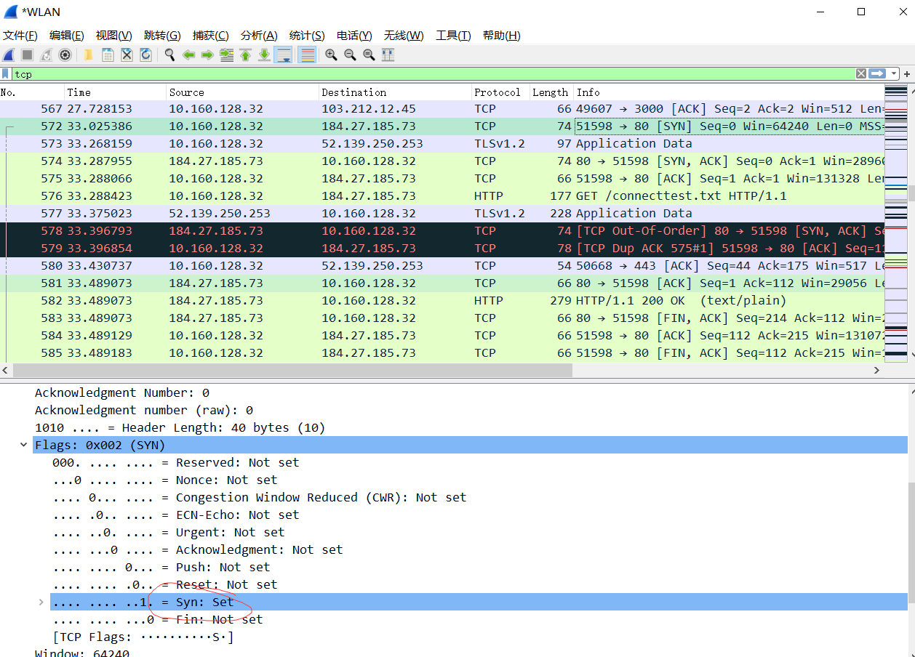Select packet 578 TCP Out-Of-Order row

[442, 230]
